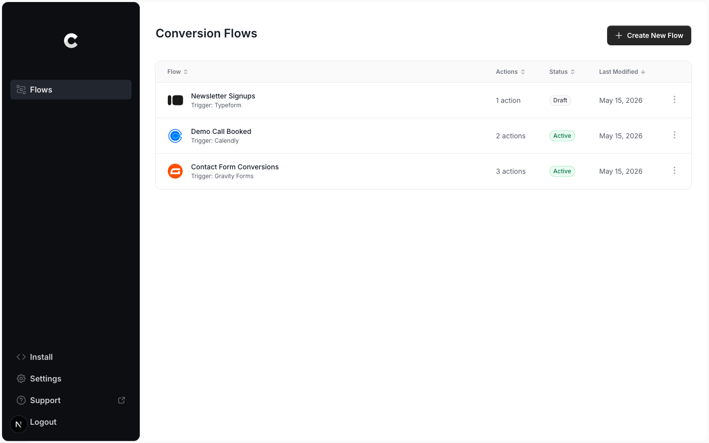Click the external link icon next to Support
The height and width of the screenshot is (443, 709).
(122, 400)
